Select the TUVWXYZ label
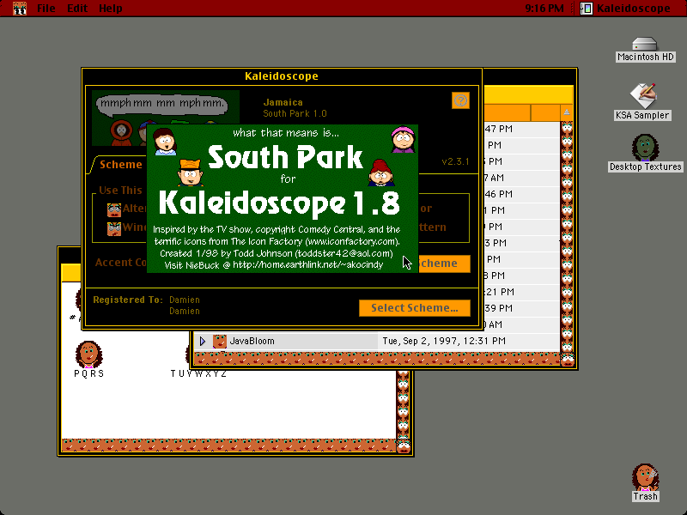 pos(198,373)
